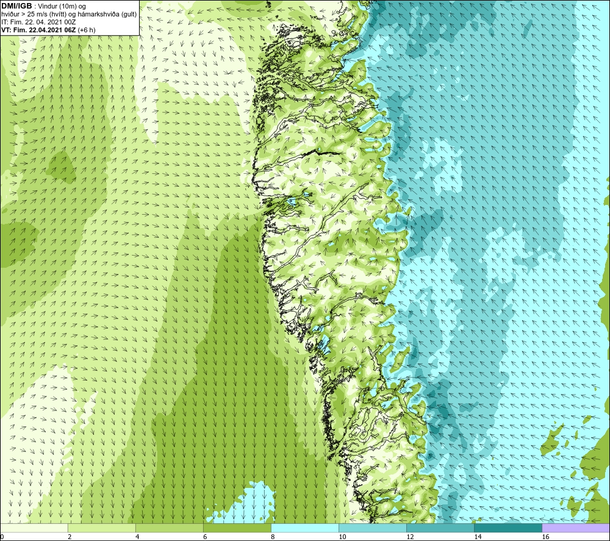Screen dimensions: 610x541
Task: Click the 0–2 m/s palest legend swatch
Action: tap(34, 528)
